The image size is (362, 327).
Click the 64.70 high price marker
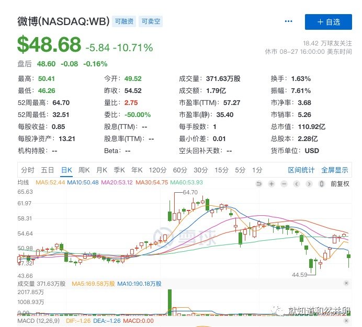190,192
